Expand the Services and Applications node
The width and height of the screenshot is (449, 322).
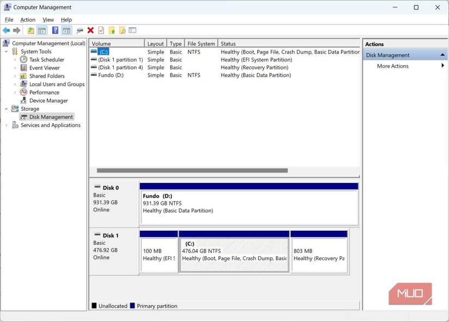click(6, 125)
